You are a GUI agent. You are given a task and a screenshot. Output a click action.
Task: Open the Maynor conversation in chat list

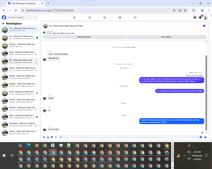20,132
